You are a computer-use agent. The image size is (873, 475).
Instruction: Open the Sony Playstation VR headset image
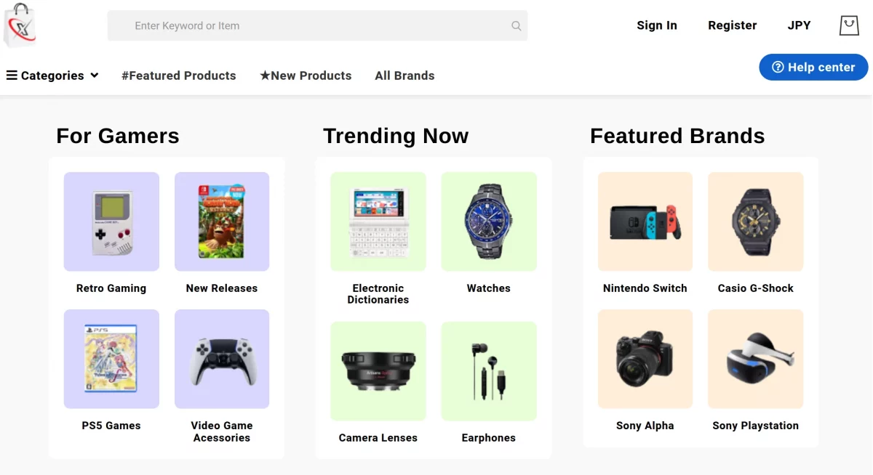pyautogui.click(x=756, y=359)
